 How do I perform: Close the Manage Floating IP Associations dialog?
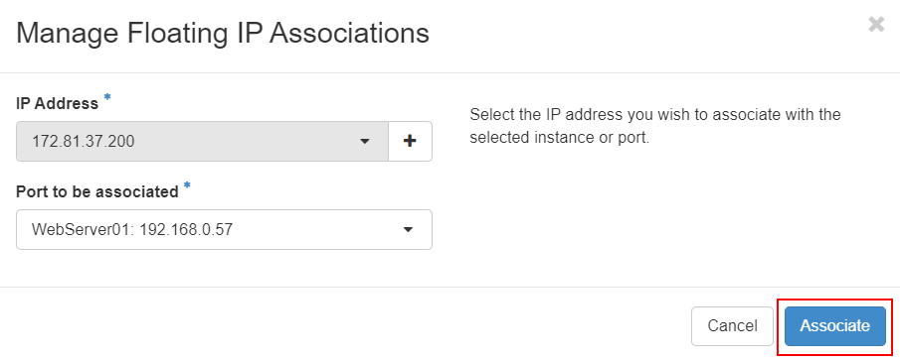point(876,25)
